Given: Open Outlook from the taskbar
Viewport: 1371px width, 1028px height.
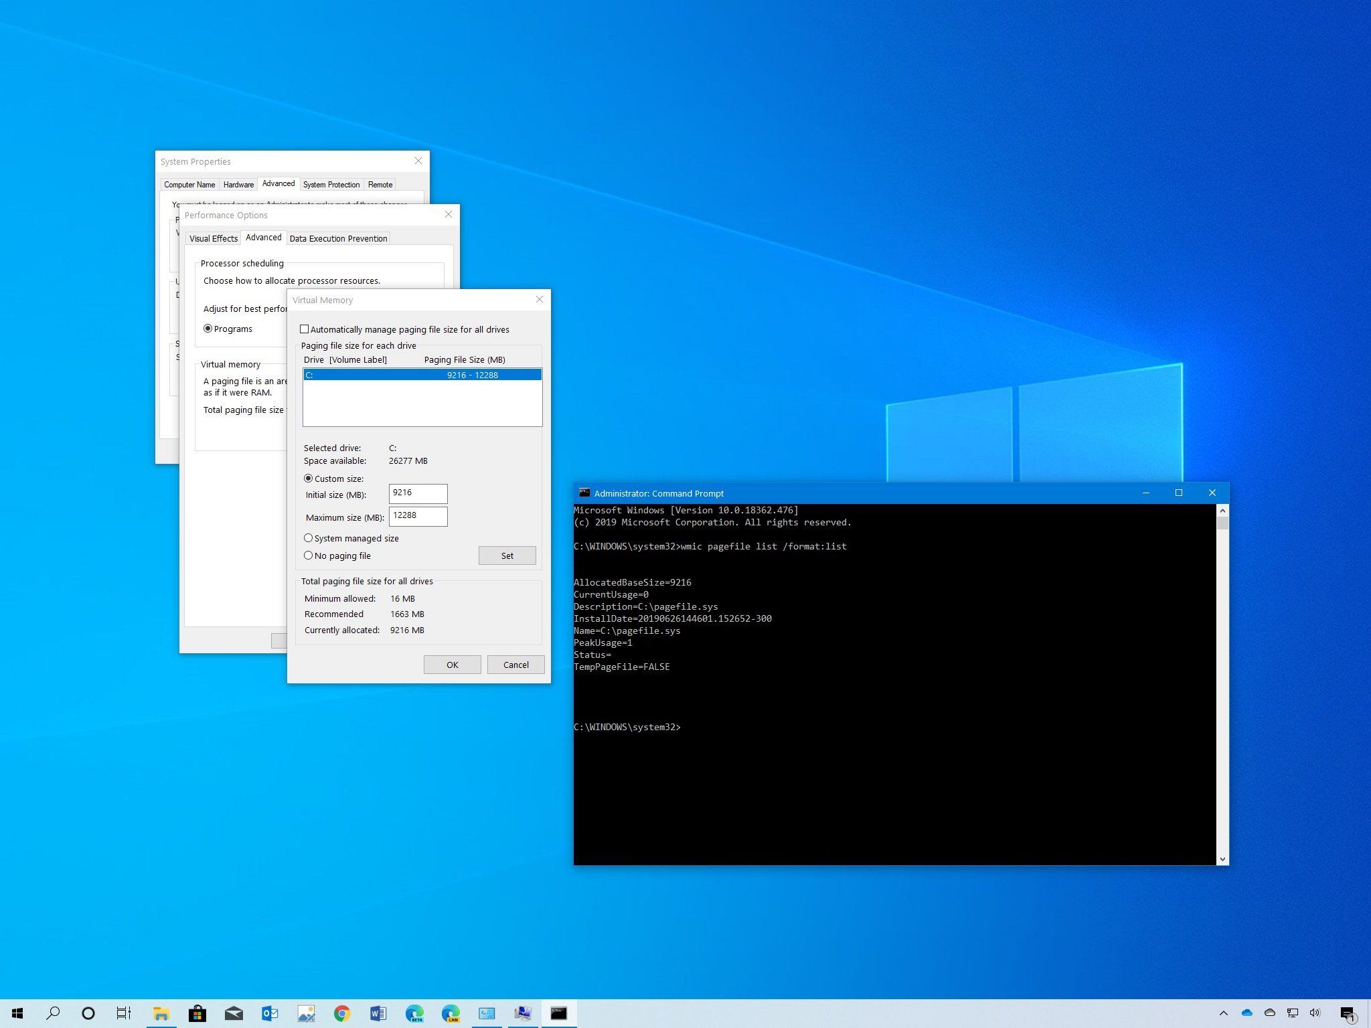Looking at the screenshot, I should tap(269, 1013).
